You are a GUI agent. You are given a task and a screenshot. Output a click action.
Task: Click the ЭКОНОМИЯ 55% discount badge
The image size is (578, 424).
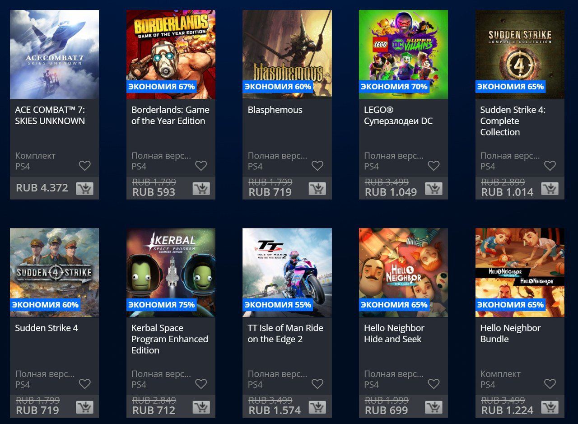tap(278, 305)
